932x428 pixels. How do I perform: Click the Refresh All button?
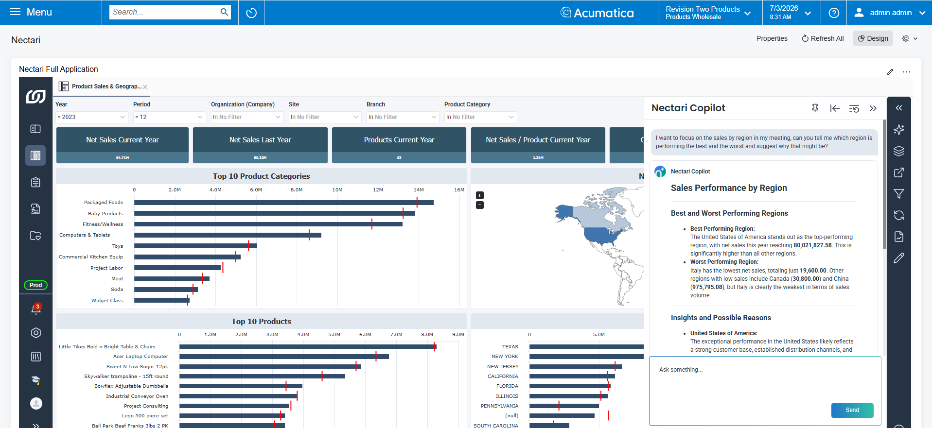[x=823, y=38]
